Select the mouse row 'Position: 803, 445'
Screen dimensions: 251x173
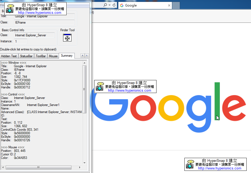tap(13, 151)
